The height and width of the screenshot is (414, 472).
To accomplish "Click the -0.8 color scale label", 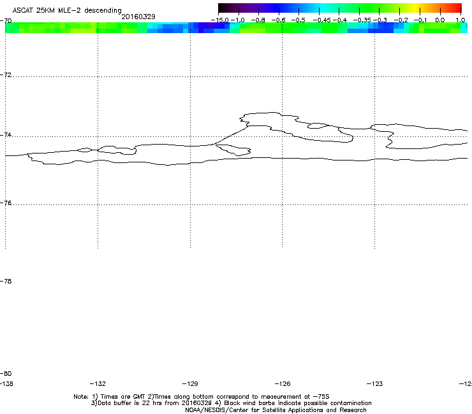I will (x=258, y=20).
